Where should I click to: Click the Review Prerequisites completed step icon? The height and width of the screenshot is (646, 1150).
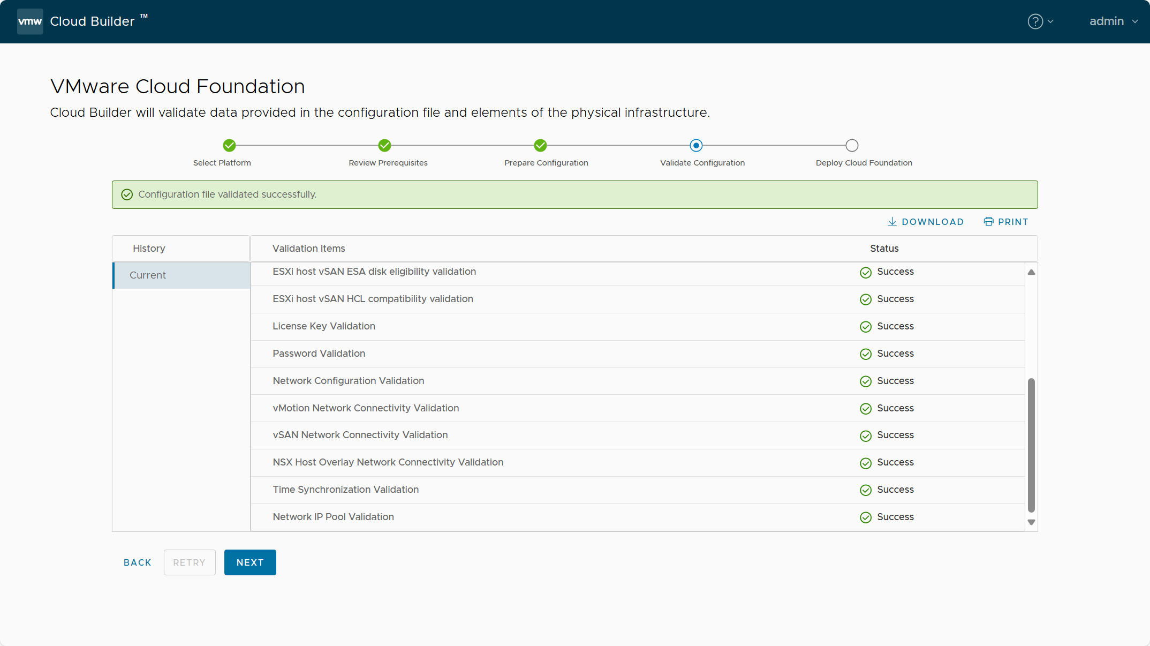pyautogui.click(x=385, y=145)
